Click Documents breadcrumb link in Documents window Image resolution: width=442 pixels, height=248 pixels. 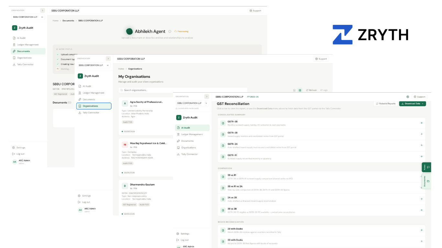coord(68,21)
